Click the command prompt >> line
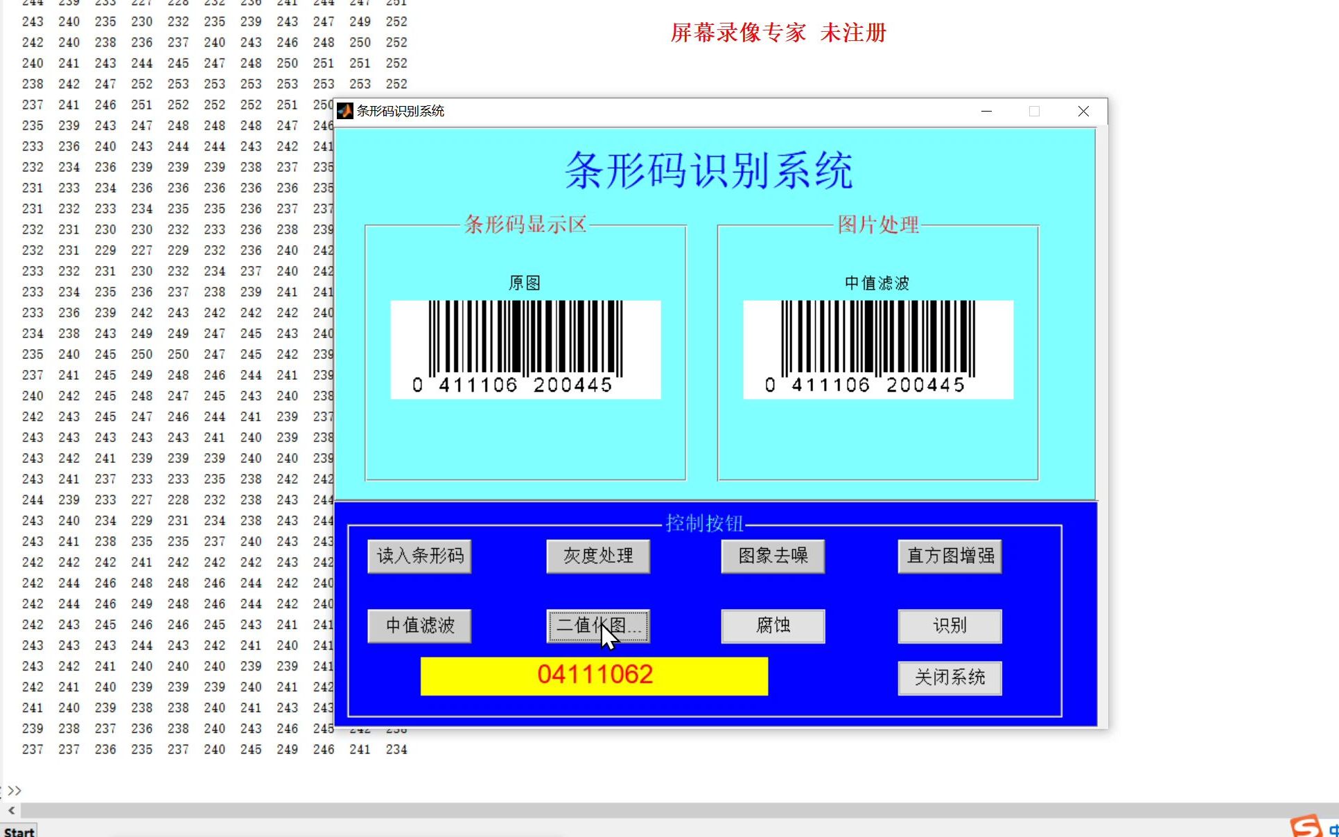Image resolution: width=1339 pixels, height=837 pixels. click(x=15, y=790)
